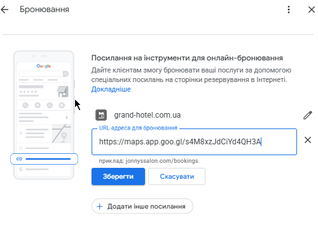Cancel editing with Скасувати button
The image size is (318, 248).
tap(177, 176)
